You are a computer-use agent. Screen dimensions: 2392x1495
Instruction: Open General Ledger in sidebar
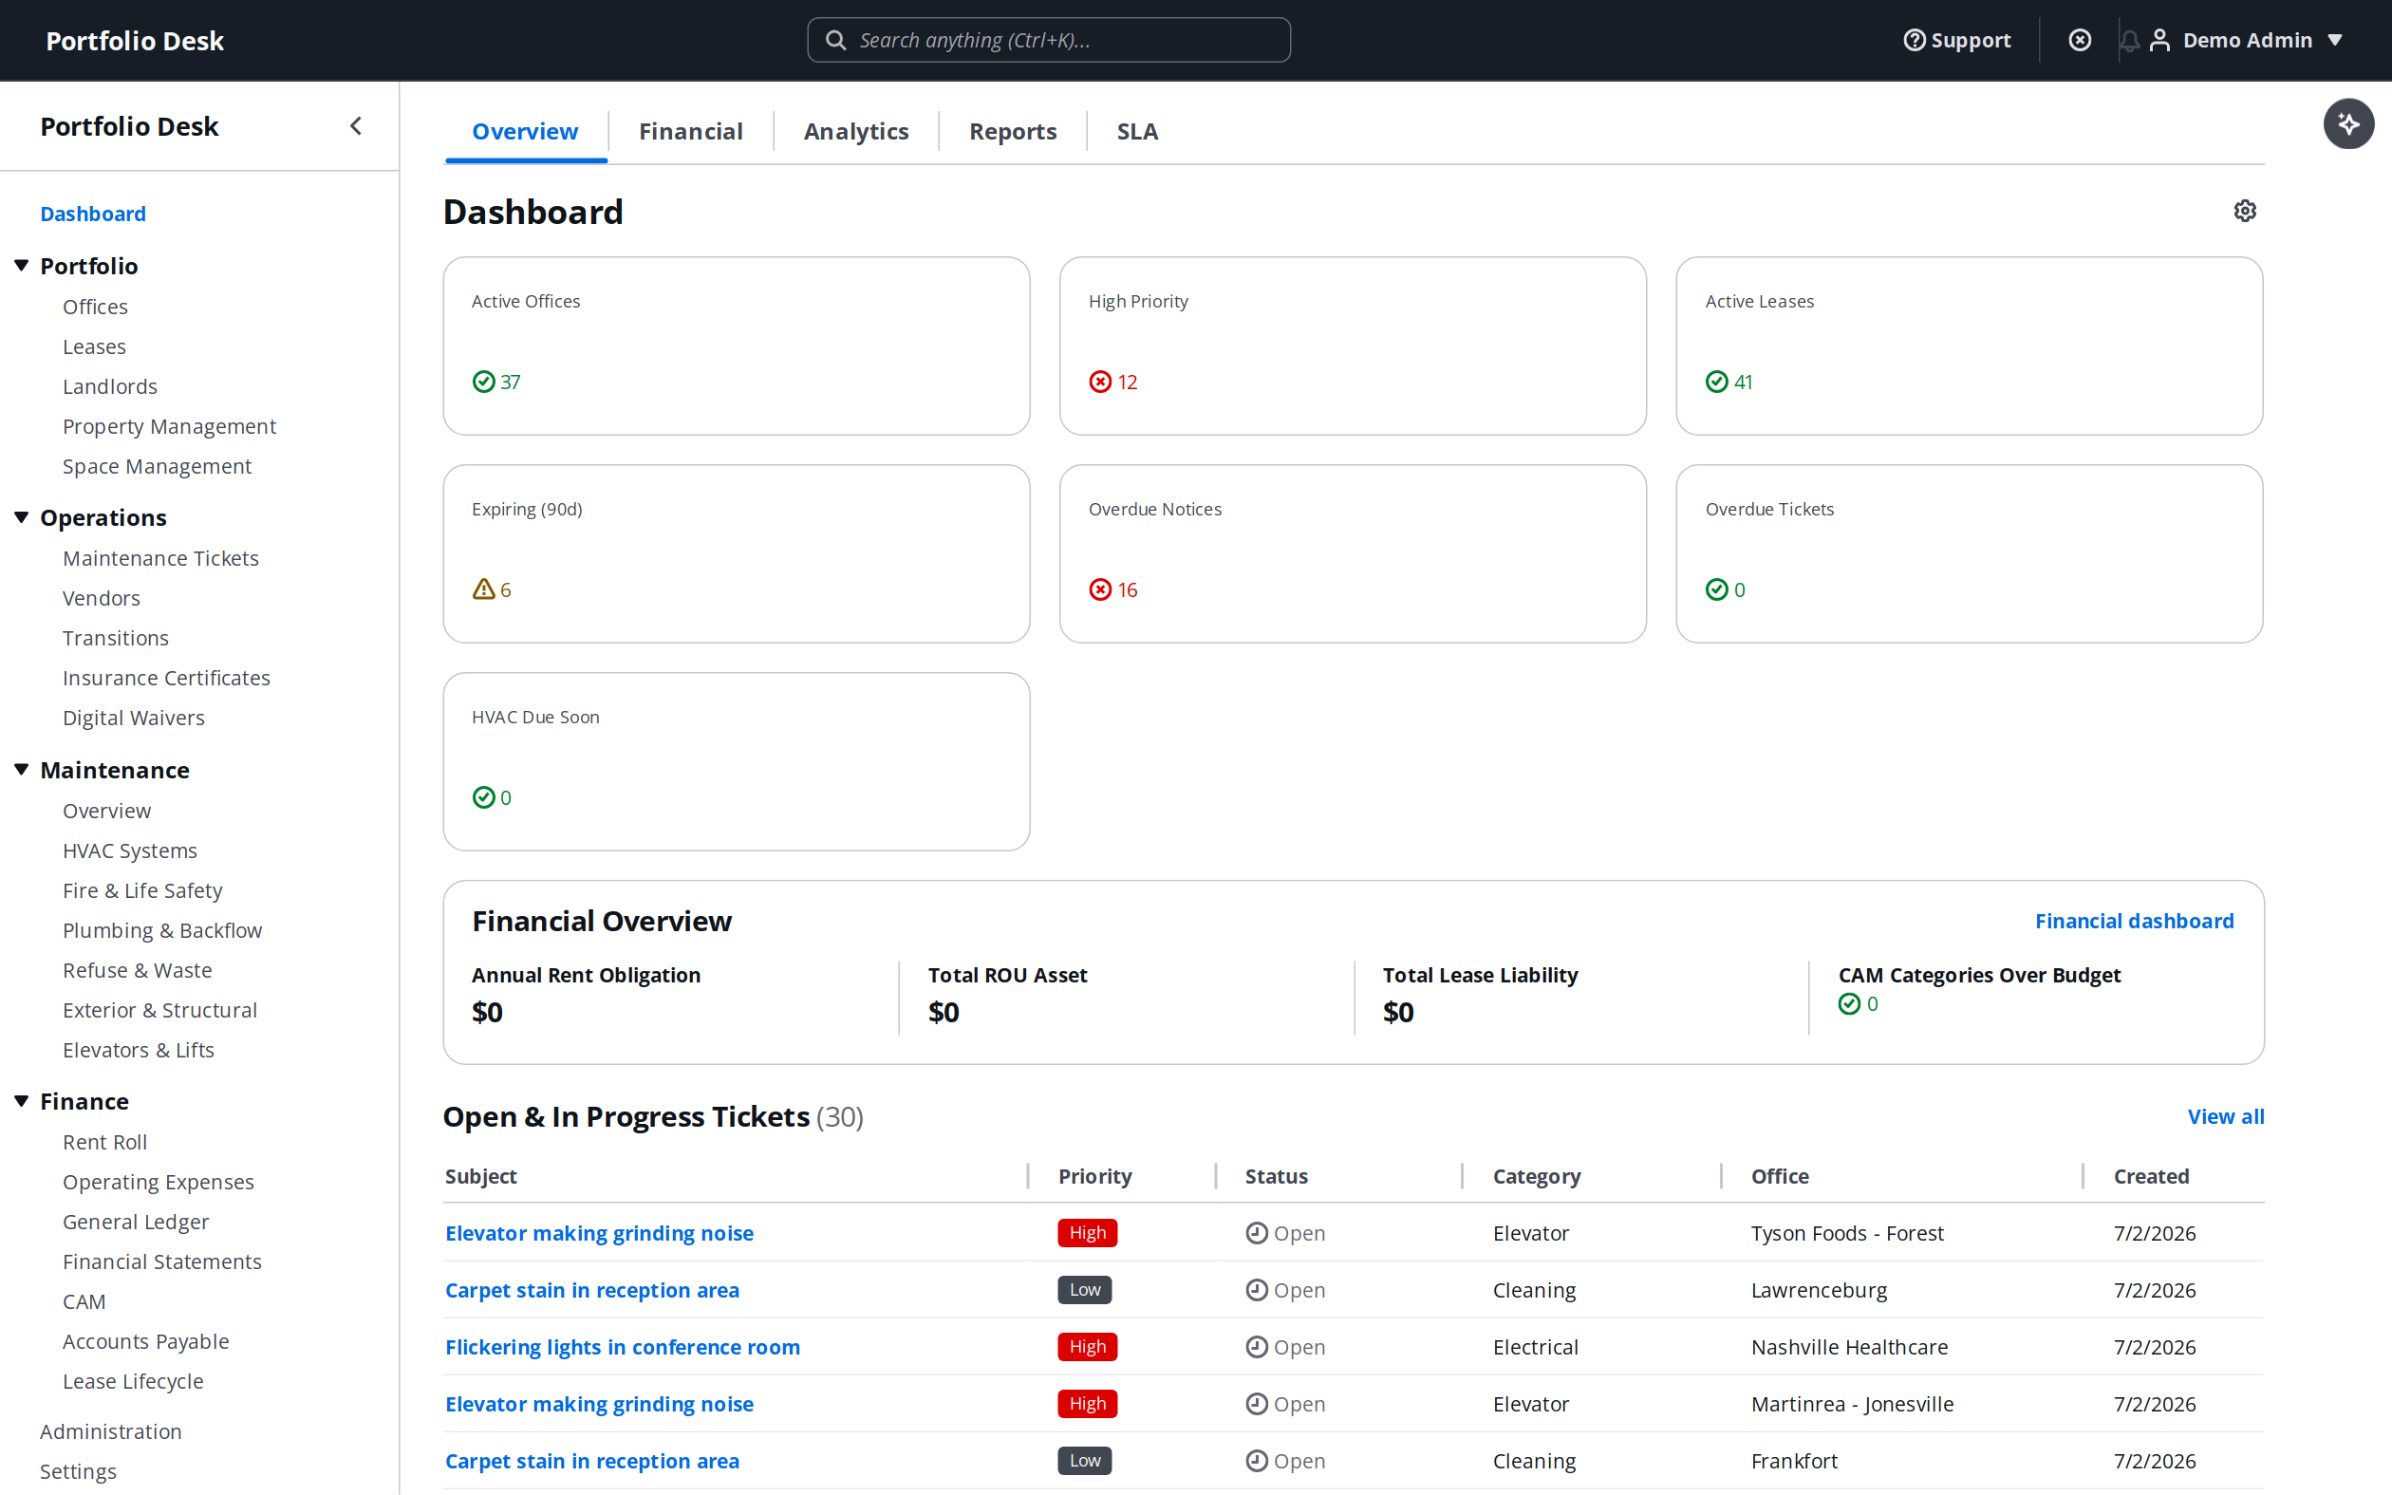(x=136, y=1221)
